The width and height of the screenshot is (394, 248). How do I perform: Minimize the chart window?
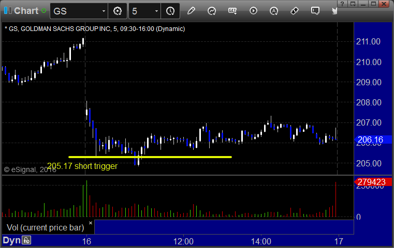[x=363, y=4]
